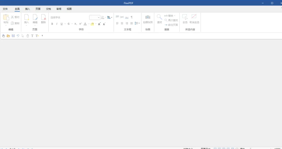Click the open folder icon
This screenshot has height=149, width=282.
click(x=8, y=36)
